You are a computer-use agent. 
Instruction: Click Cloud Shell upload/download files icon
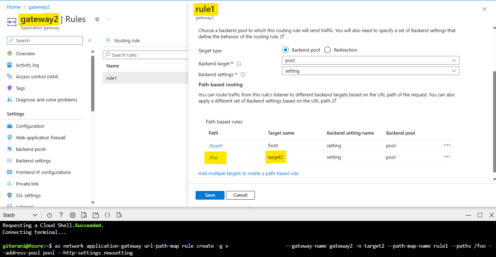(84, 215)
